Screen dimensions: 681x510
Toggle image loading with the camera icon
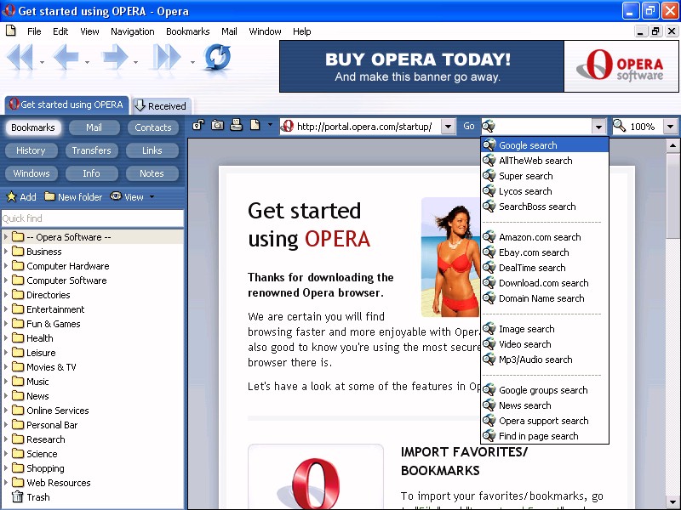[x=217, y=125]
